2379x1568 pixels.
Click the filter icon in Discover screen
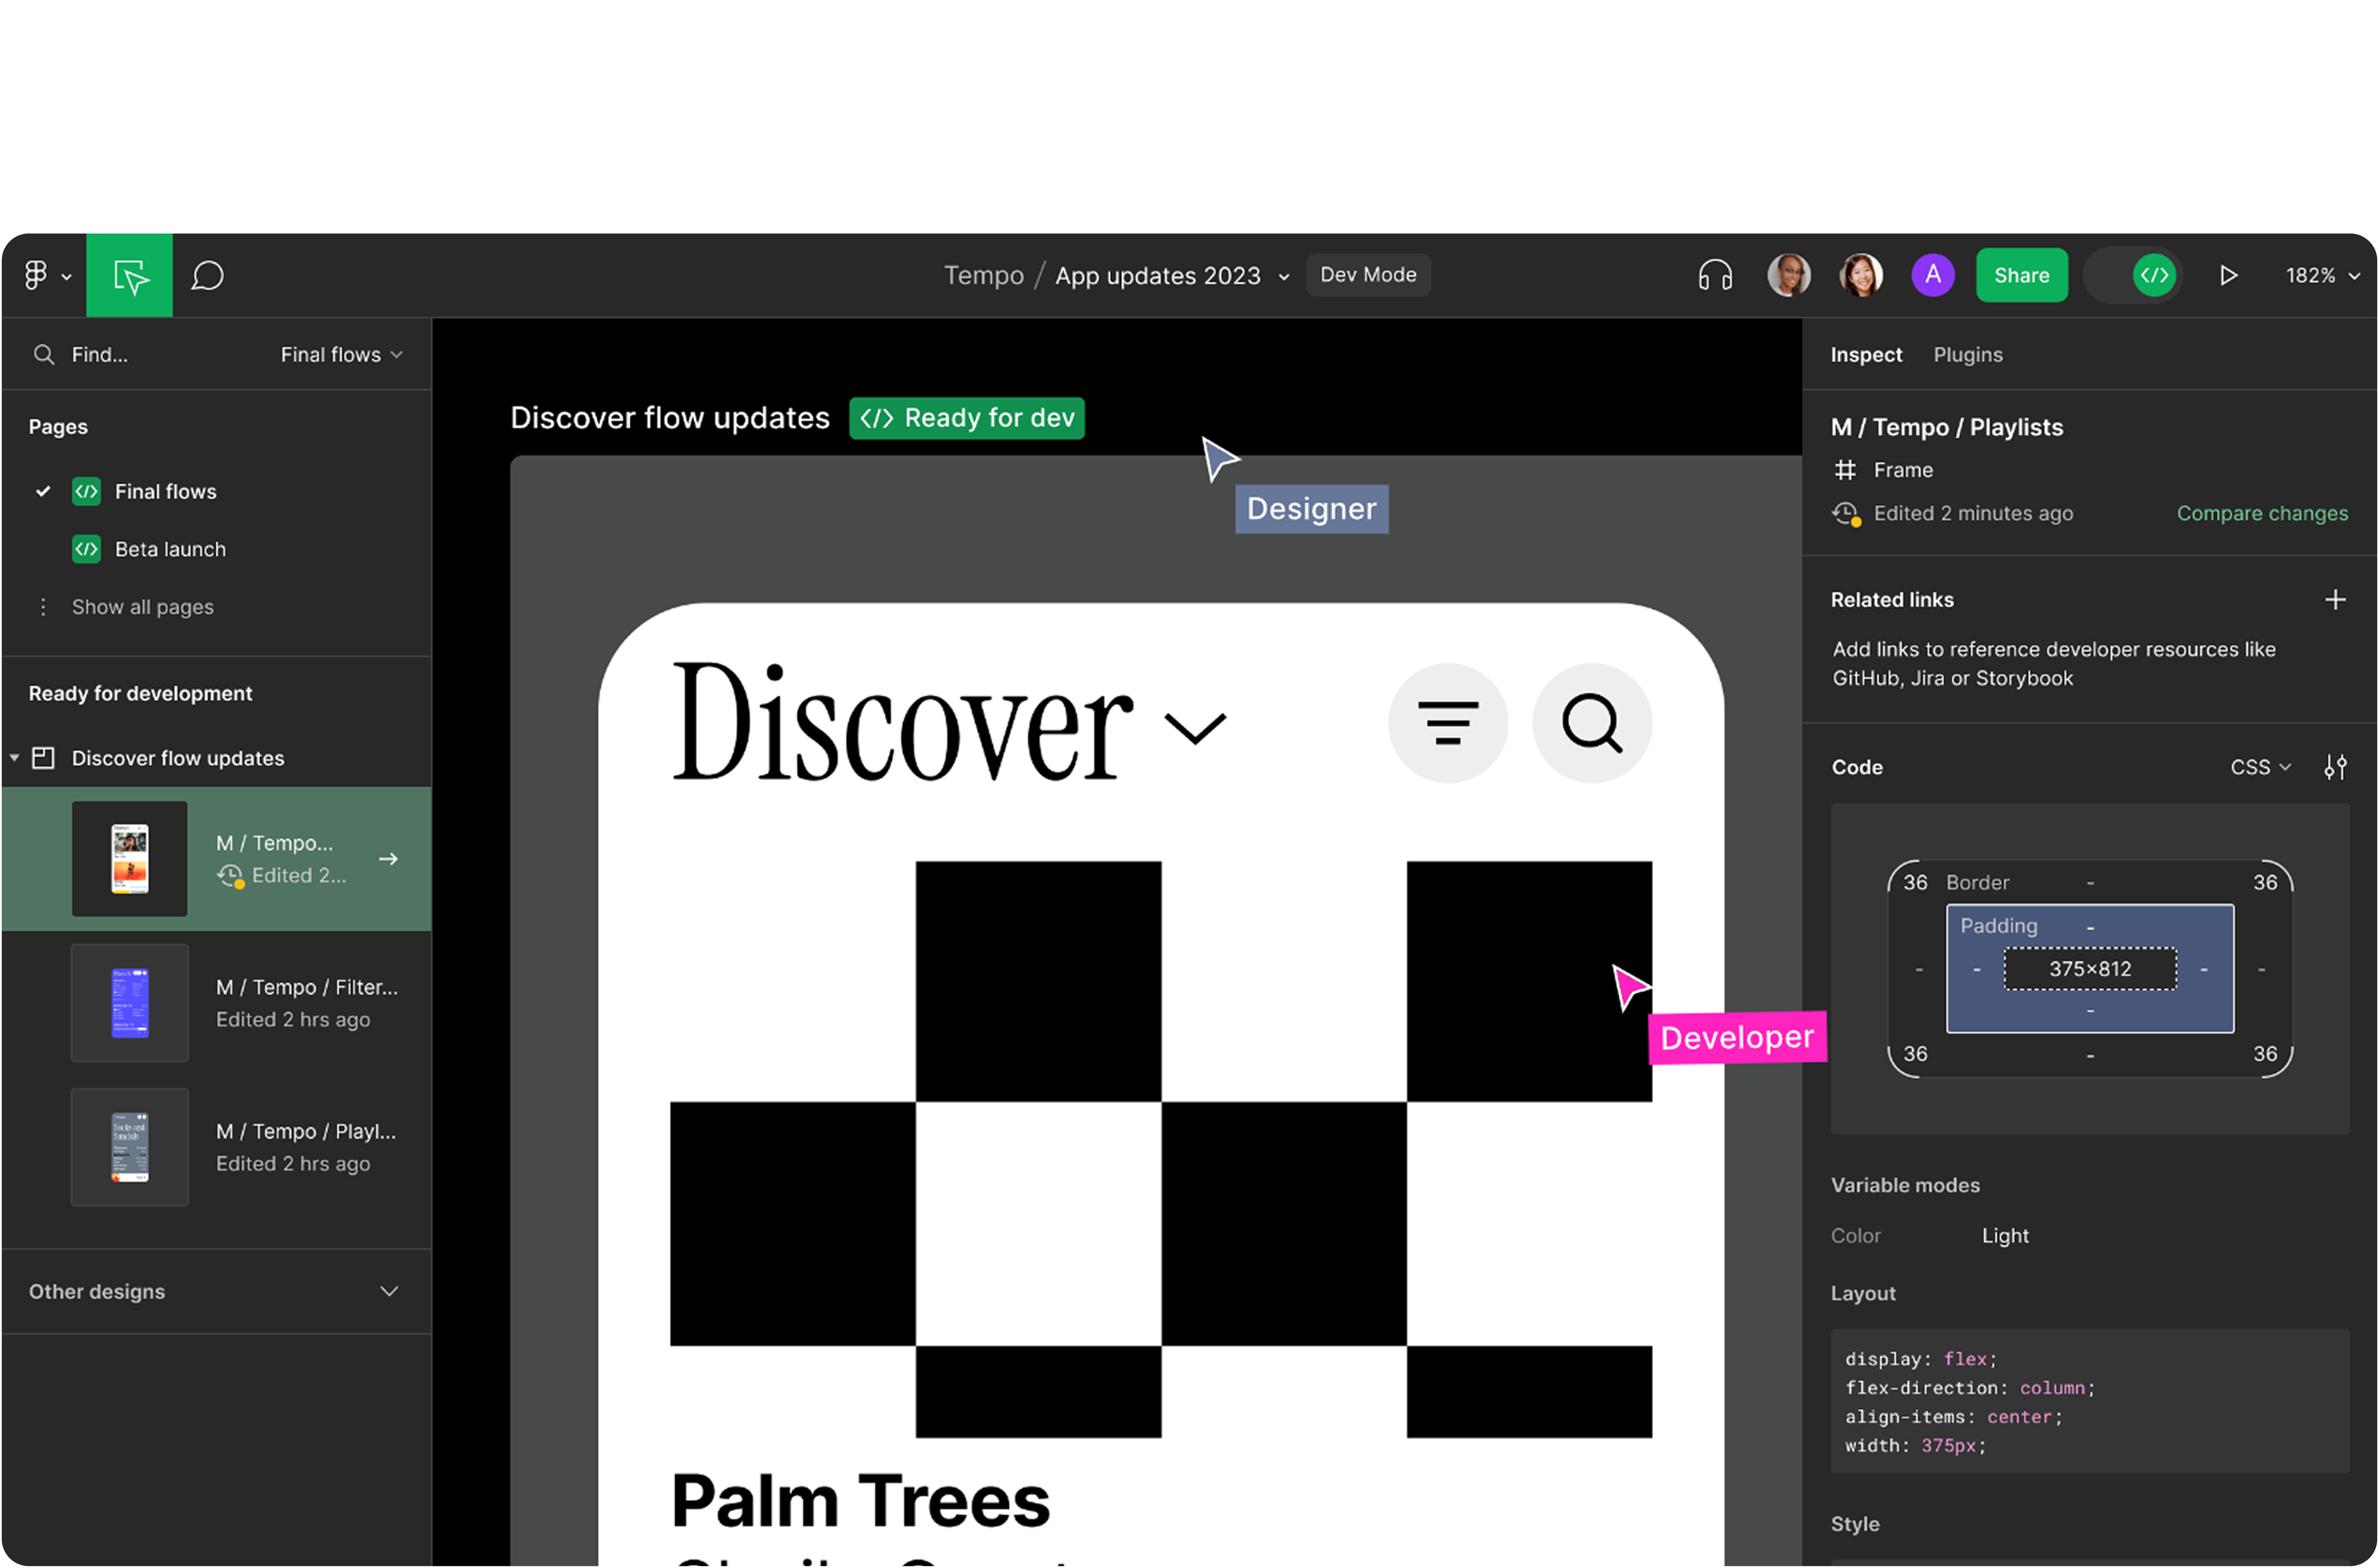[1447, 722]
